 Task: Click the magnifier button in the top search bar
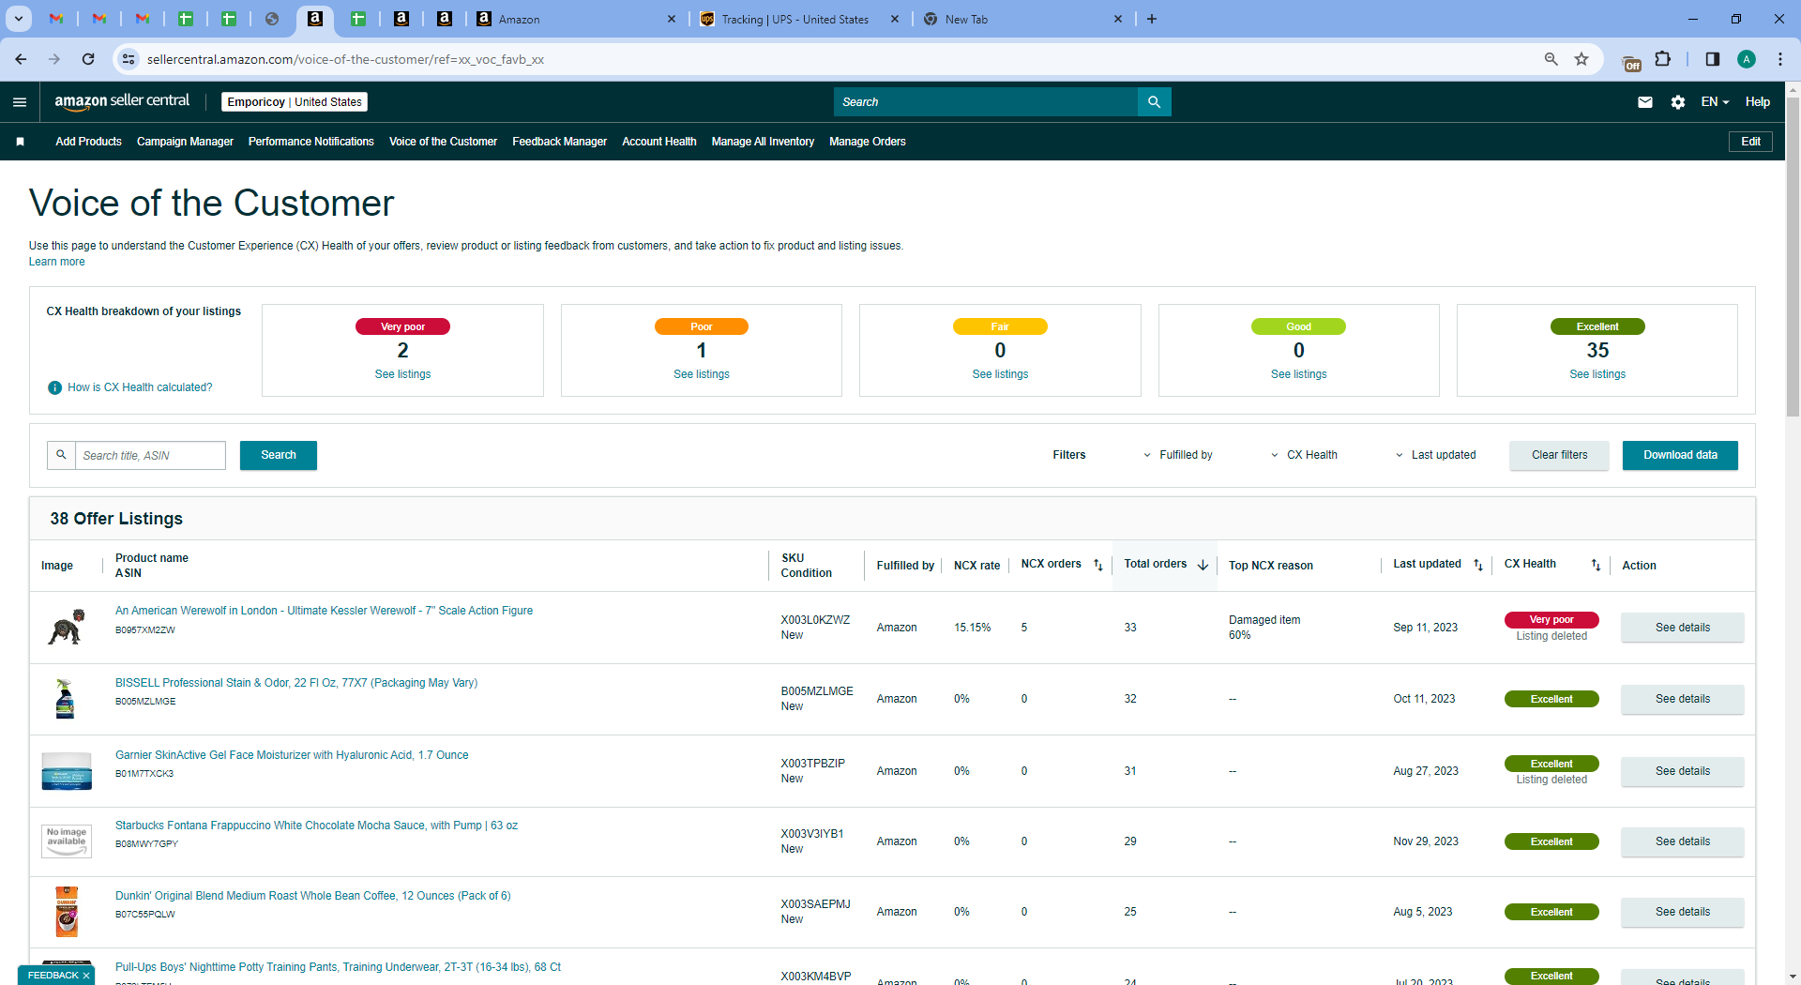1155,102
